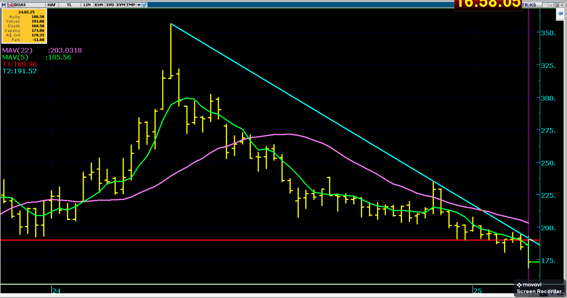
Task: Click the Twitter bird icon
Action: pyautogui.click(x=144, y=5)
